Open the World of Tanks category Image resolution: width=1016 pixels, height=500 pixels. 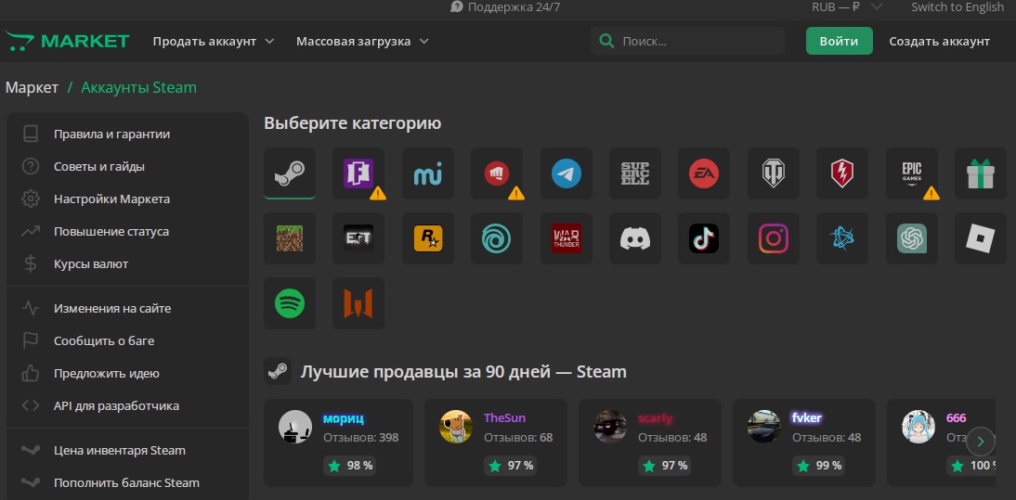(773, 173)
